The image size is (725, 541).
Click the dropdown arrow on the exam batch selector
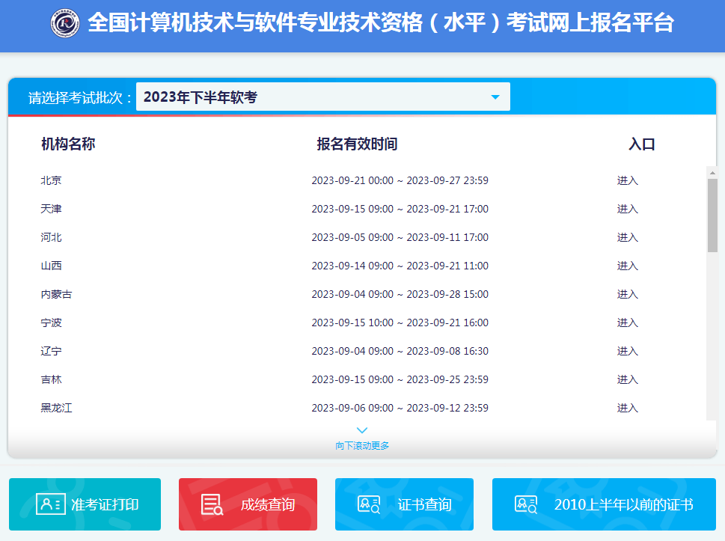pyautogui.click(x=494, y=97)
